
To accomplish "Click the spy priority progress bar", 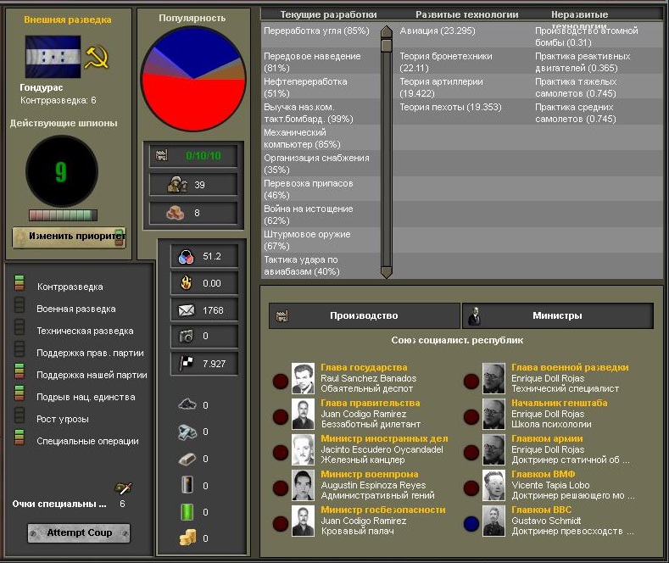I will pos(63,215).
